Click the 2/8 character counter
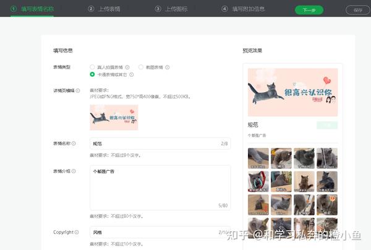Viewport: 371px width, 250px height. click(224, 144)
